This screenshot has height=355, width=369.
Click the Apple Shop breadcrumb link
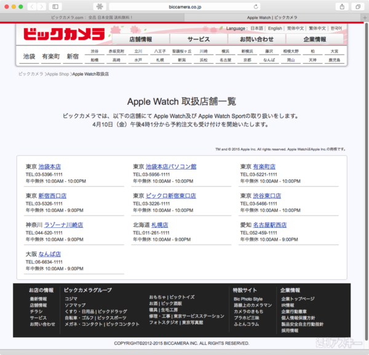[x=58, y=74]
